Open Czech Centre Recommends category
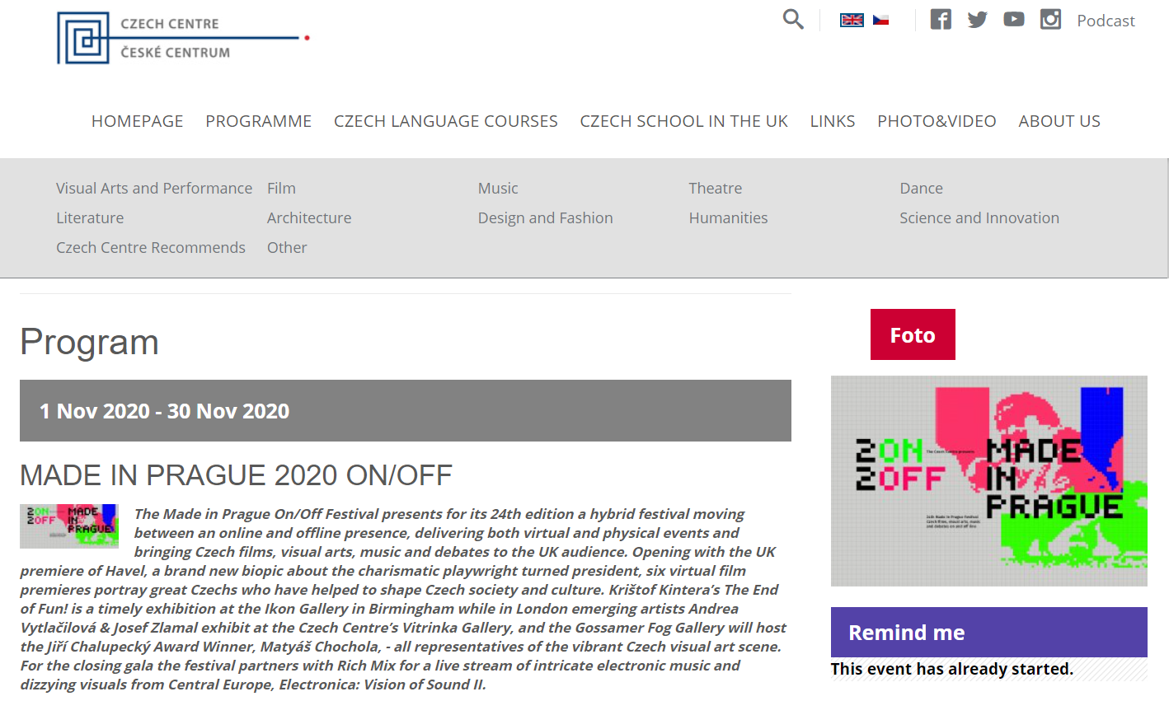 point(151,248)
